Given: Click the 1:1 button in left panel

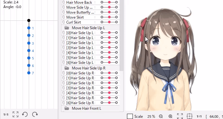Looking at the screenshot, I should [x=6, y=114].
